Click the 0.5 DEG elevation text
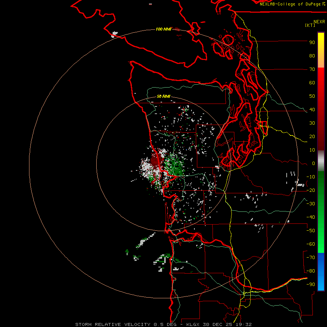The width and height of the screenshot is (327, 327). (165, 324)
